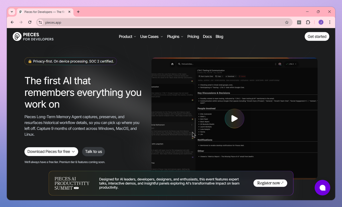Reload the pieces.app page

[30, 22]
